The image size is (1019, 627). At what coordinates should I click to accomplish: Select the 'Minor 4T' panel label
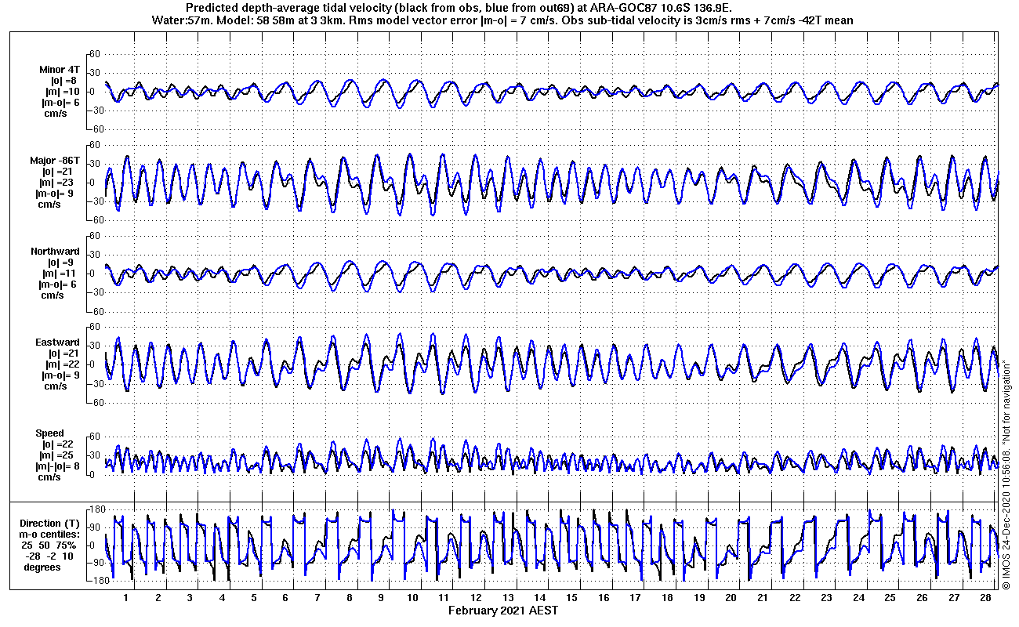coord(60,70)
